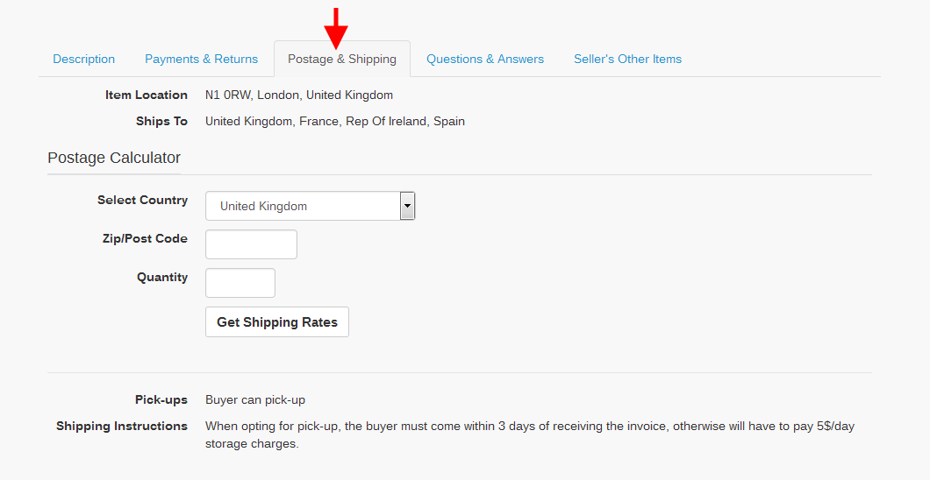The width and height of the screenshot is (930, 480).
Task: Go to Questions & Answers tab
Action: pos(485,60)
